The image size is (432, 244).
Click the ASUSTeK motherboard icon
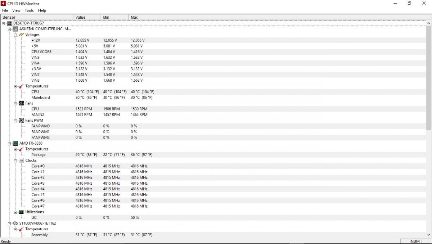pyautogui.click(x=15, y=29)
